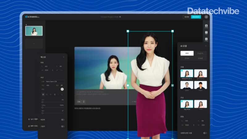Select the first female AI model thumbnail
This screenshot has height=139, width=247.
pos(187,73)
